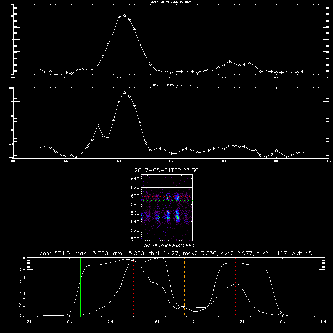Click the orange dashed center line at 574

(x=184, y=287)
